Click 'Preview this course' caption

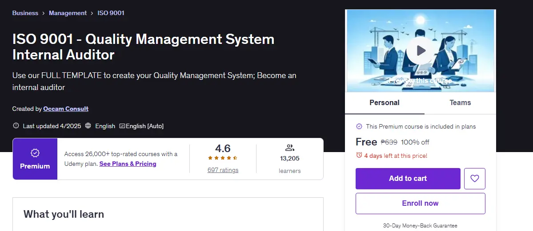coord(421,81)
